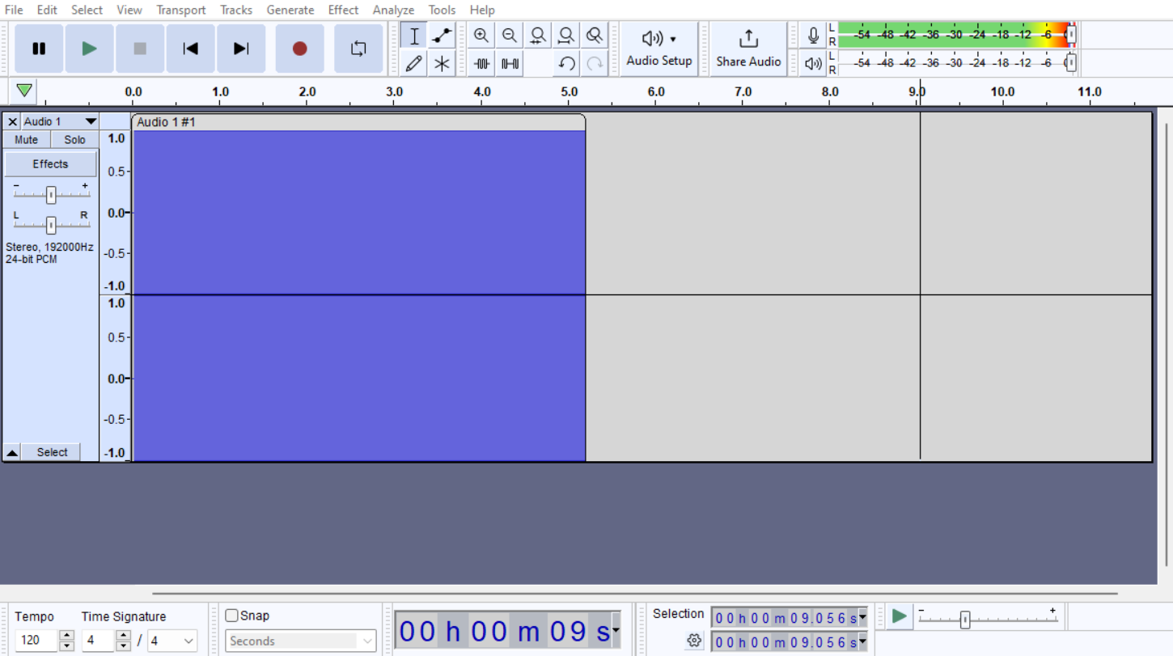Toggle the Loop button
Screen dimensions: 1173x656
coord(358,49)
